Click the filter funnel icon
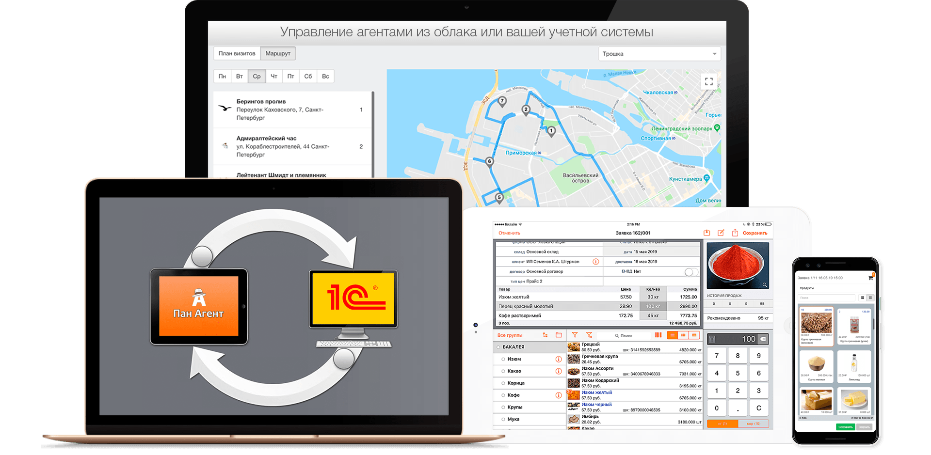 pos(575,335)
